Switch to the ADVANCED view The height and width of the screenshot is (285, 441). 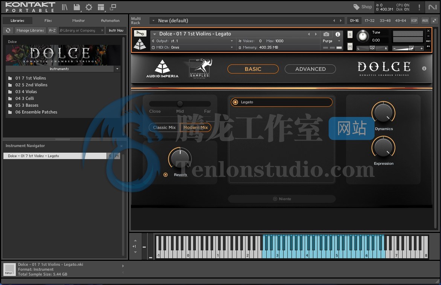(310, 69)
